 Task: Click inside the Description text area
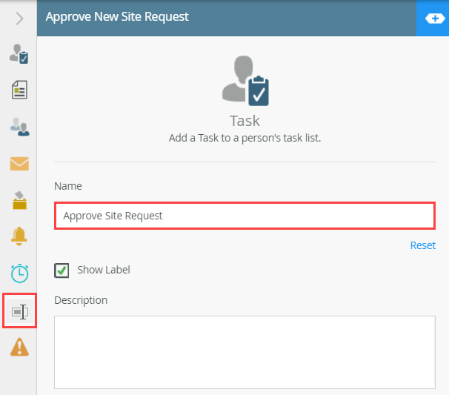245,352
